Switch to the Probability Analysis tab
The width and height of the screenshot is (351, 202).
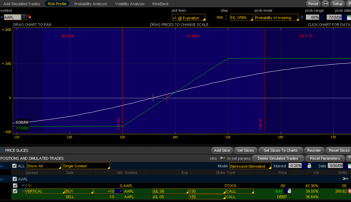click(90, 4)
